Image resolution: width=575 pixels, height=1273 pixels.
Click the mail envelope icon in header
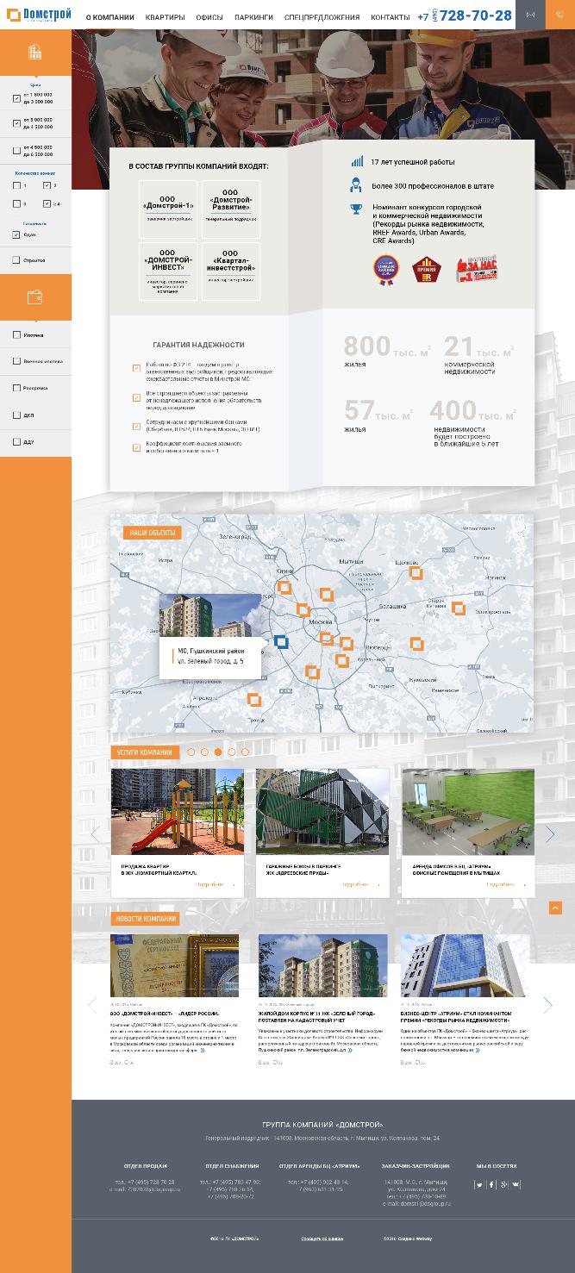tap(530, 15)
